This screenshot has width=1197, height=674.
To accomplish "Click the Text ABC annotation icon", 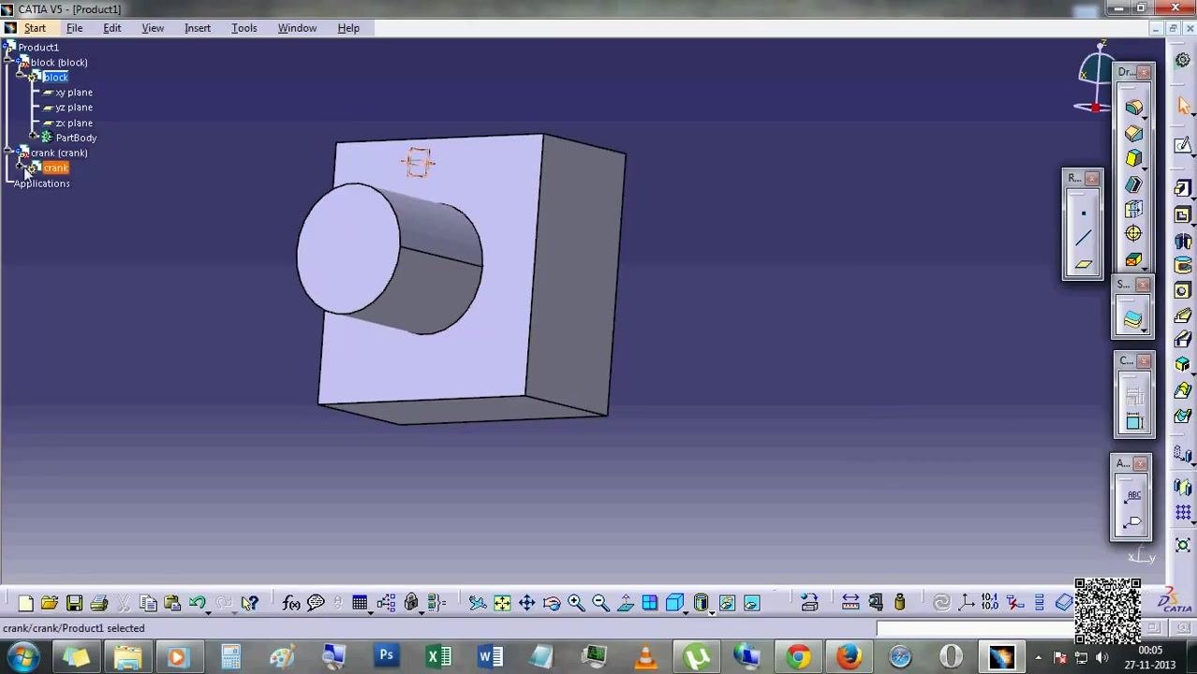I will (1132, 496).
